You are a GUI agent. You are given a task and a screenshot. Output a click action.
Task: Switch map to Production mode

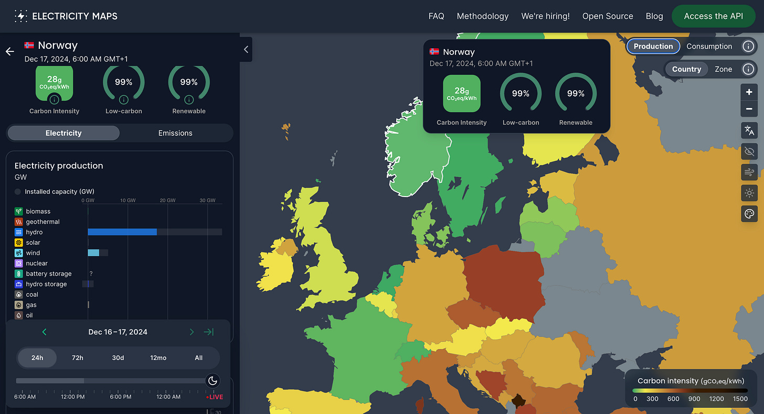[653, 46]
